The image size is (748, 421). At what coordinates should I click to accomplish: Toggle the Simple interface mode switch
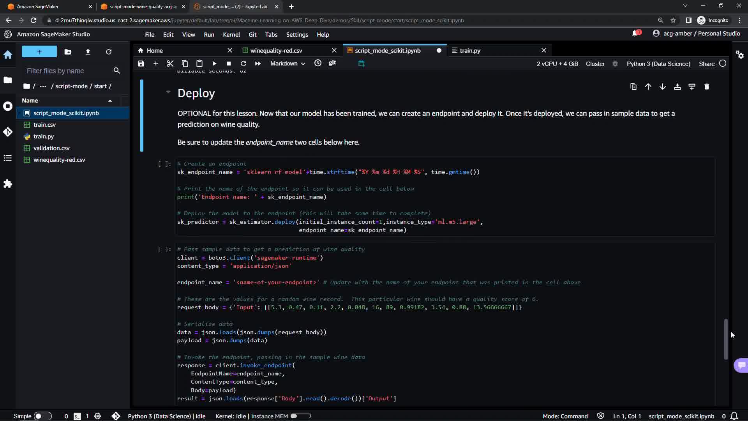pos(42,416)
